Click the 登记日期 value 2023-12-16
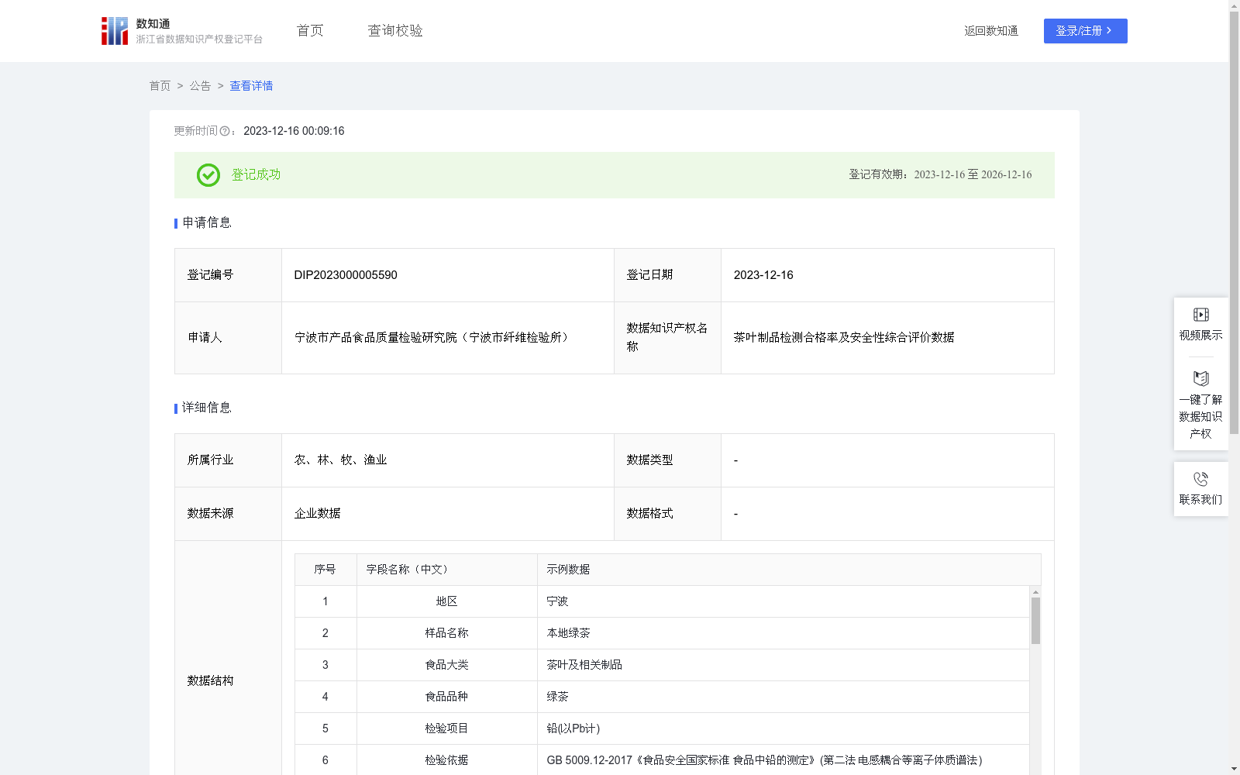 tap(763, 275)
